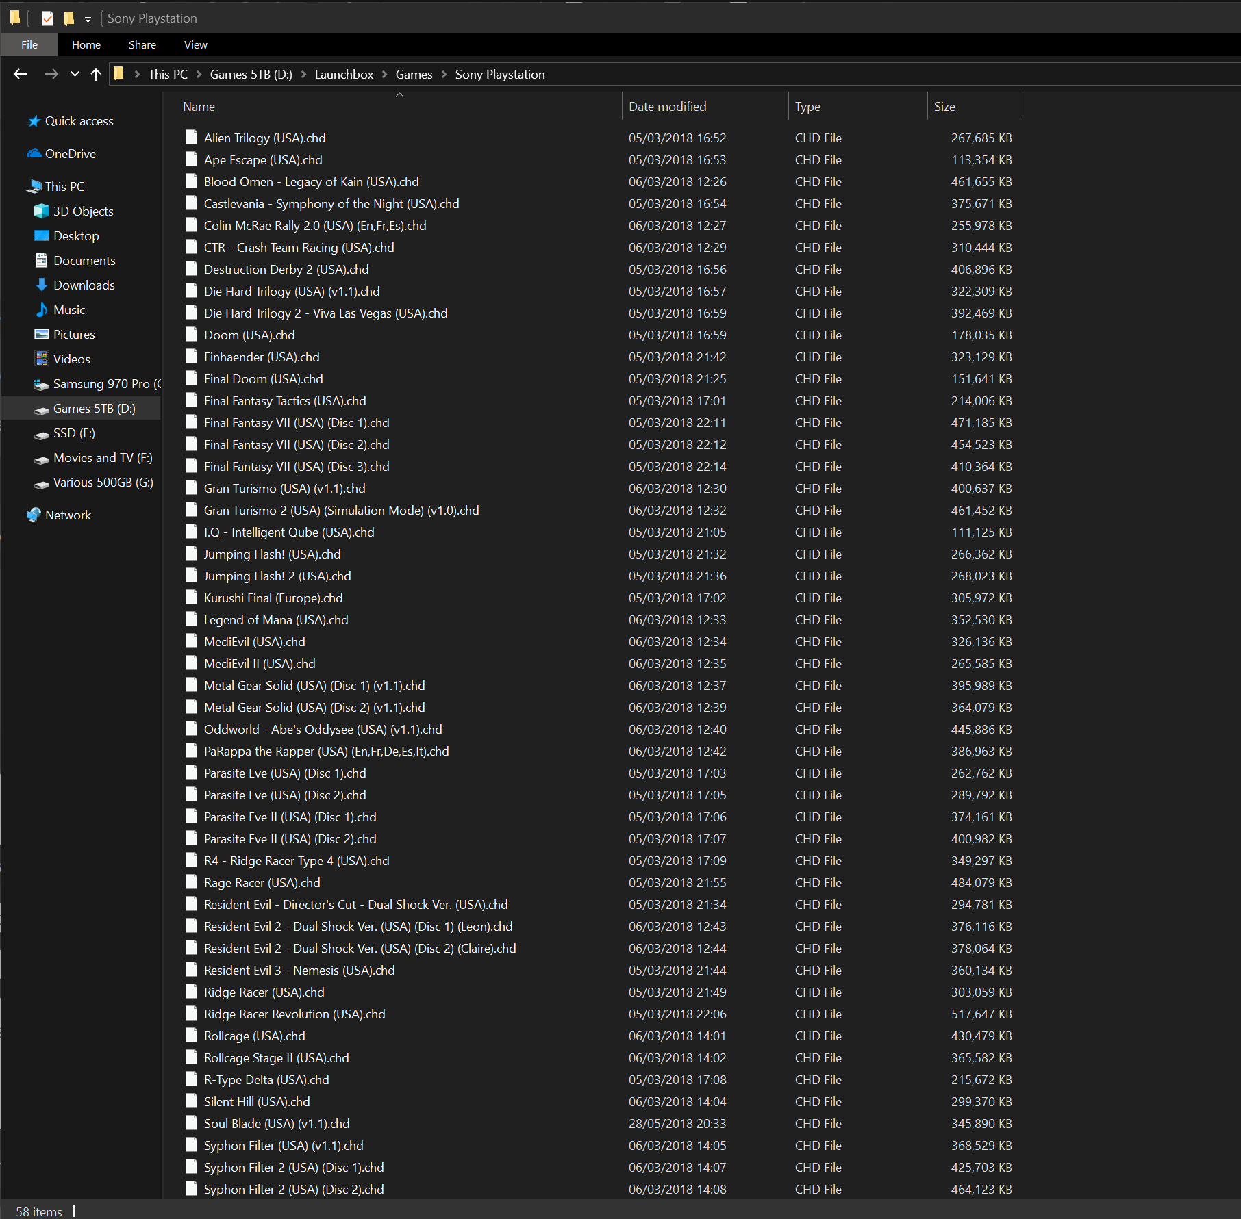
Task: Click the Forward navigation arrow
Action: coord(51,74)
